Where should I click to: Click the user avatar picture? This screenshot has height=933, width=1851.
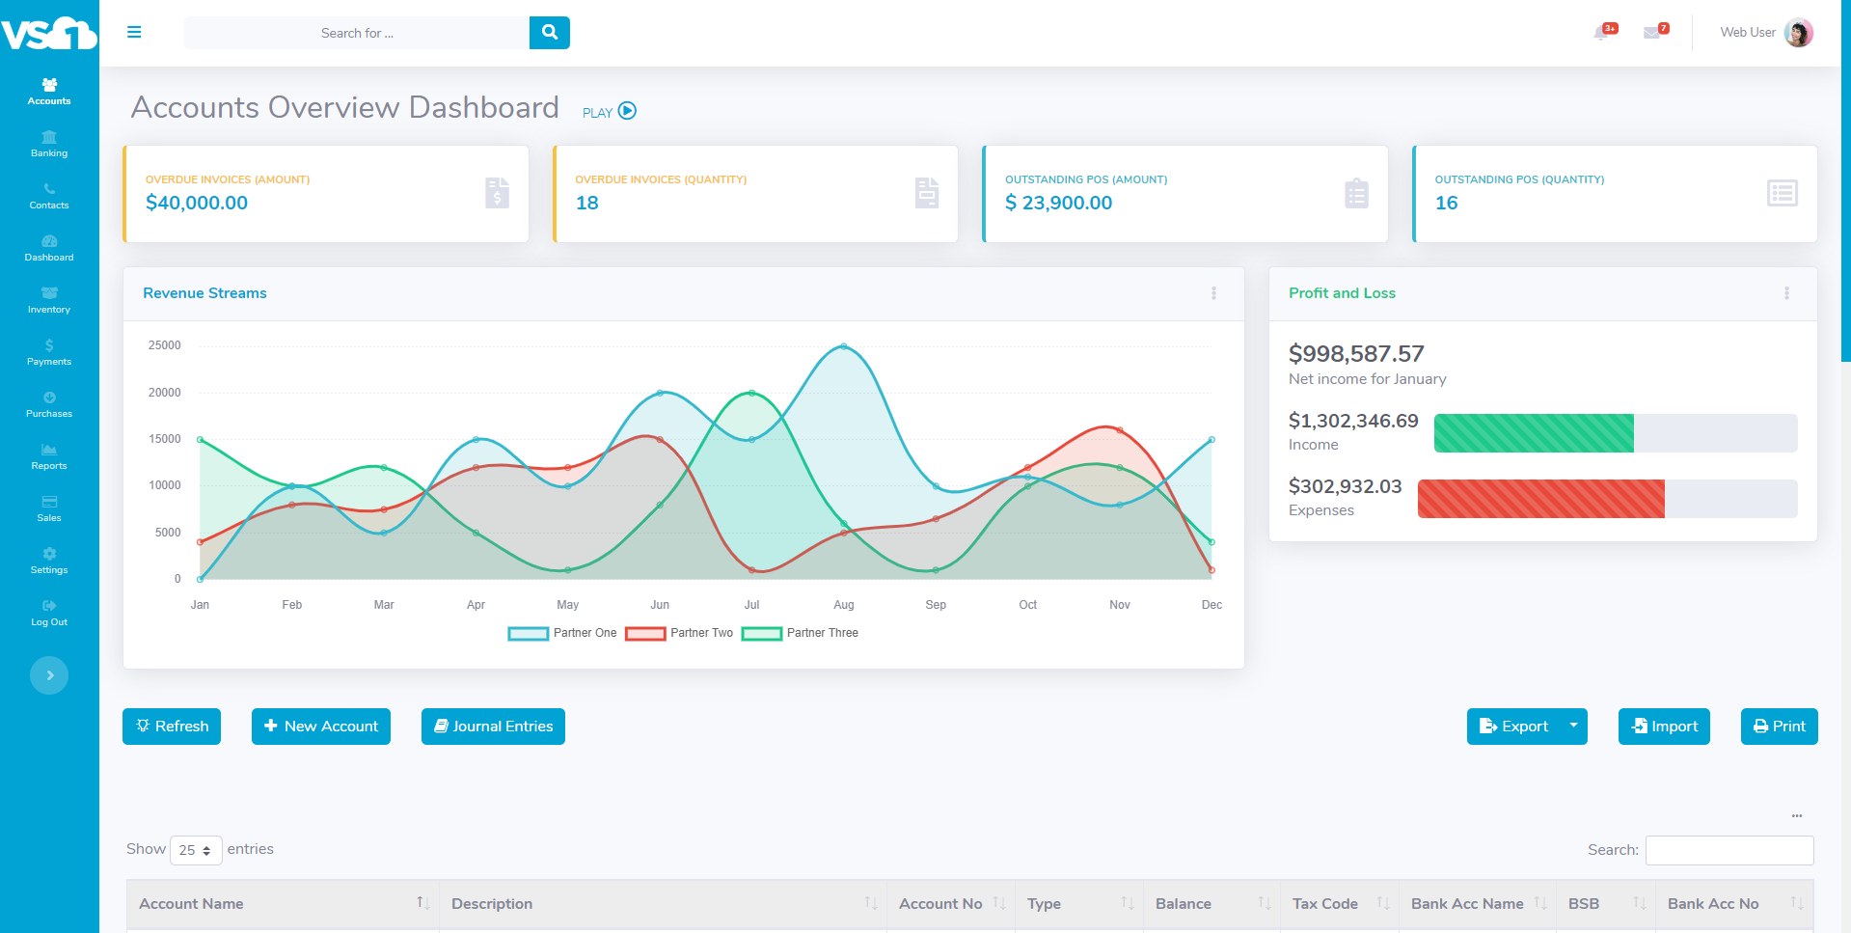click(1799, 32)
